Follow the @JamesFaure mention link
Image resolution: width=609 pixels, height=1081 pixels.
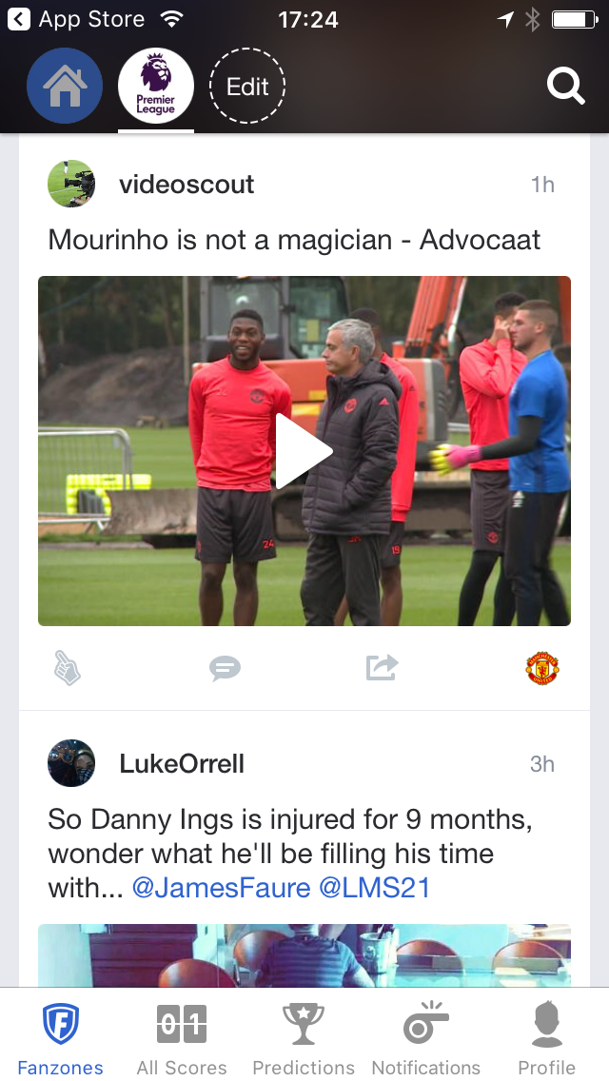point(221,887)
